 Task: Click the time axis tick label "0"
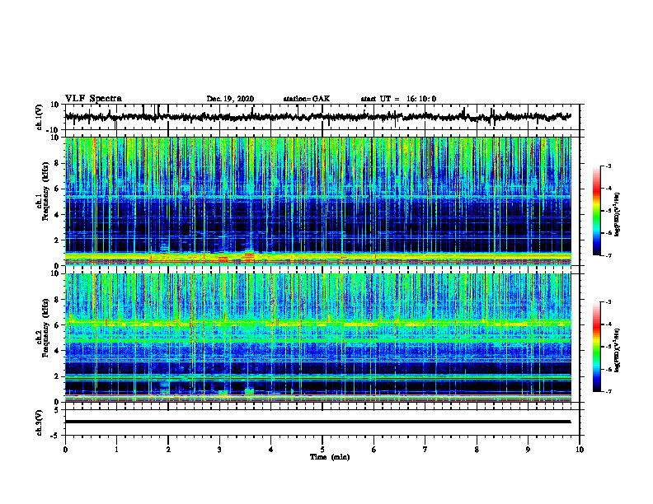[65, 450]
